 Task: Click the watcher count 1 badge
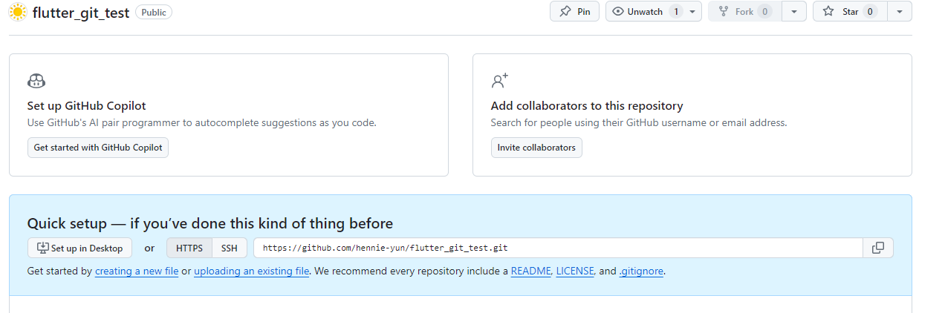pos(676,11)
